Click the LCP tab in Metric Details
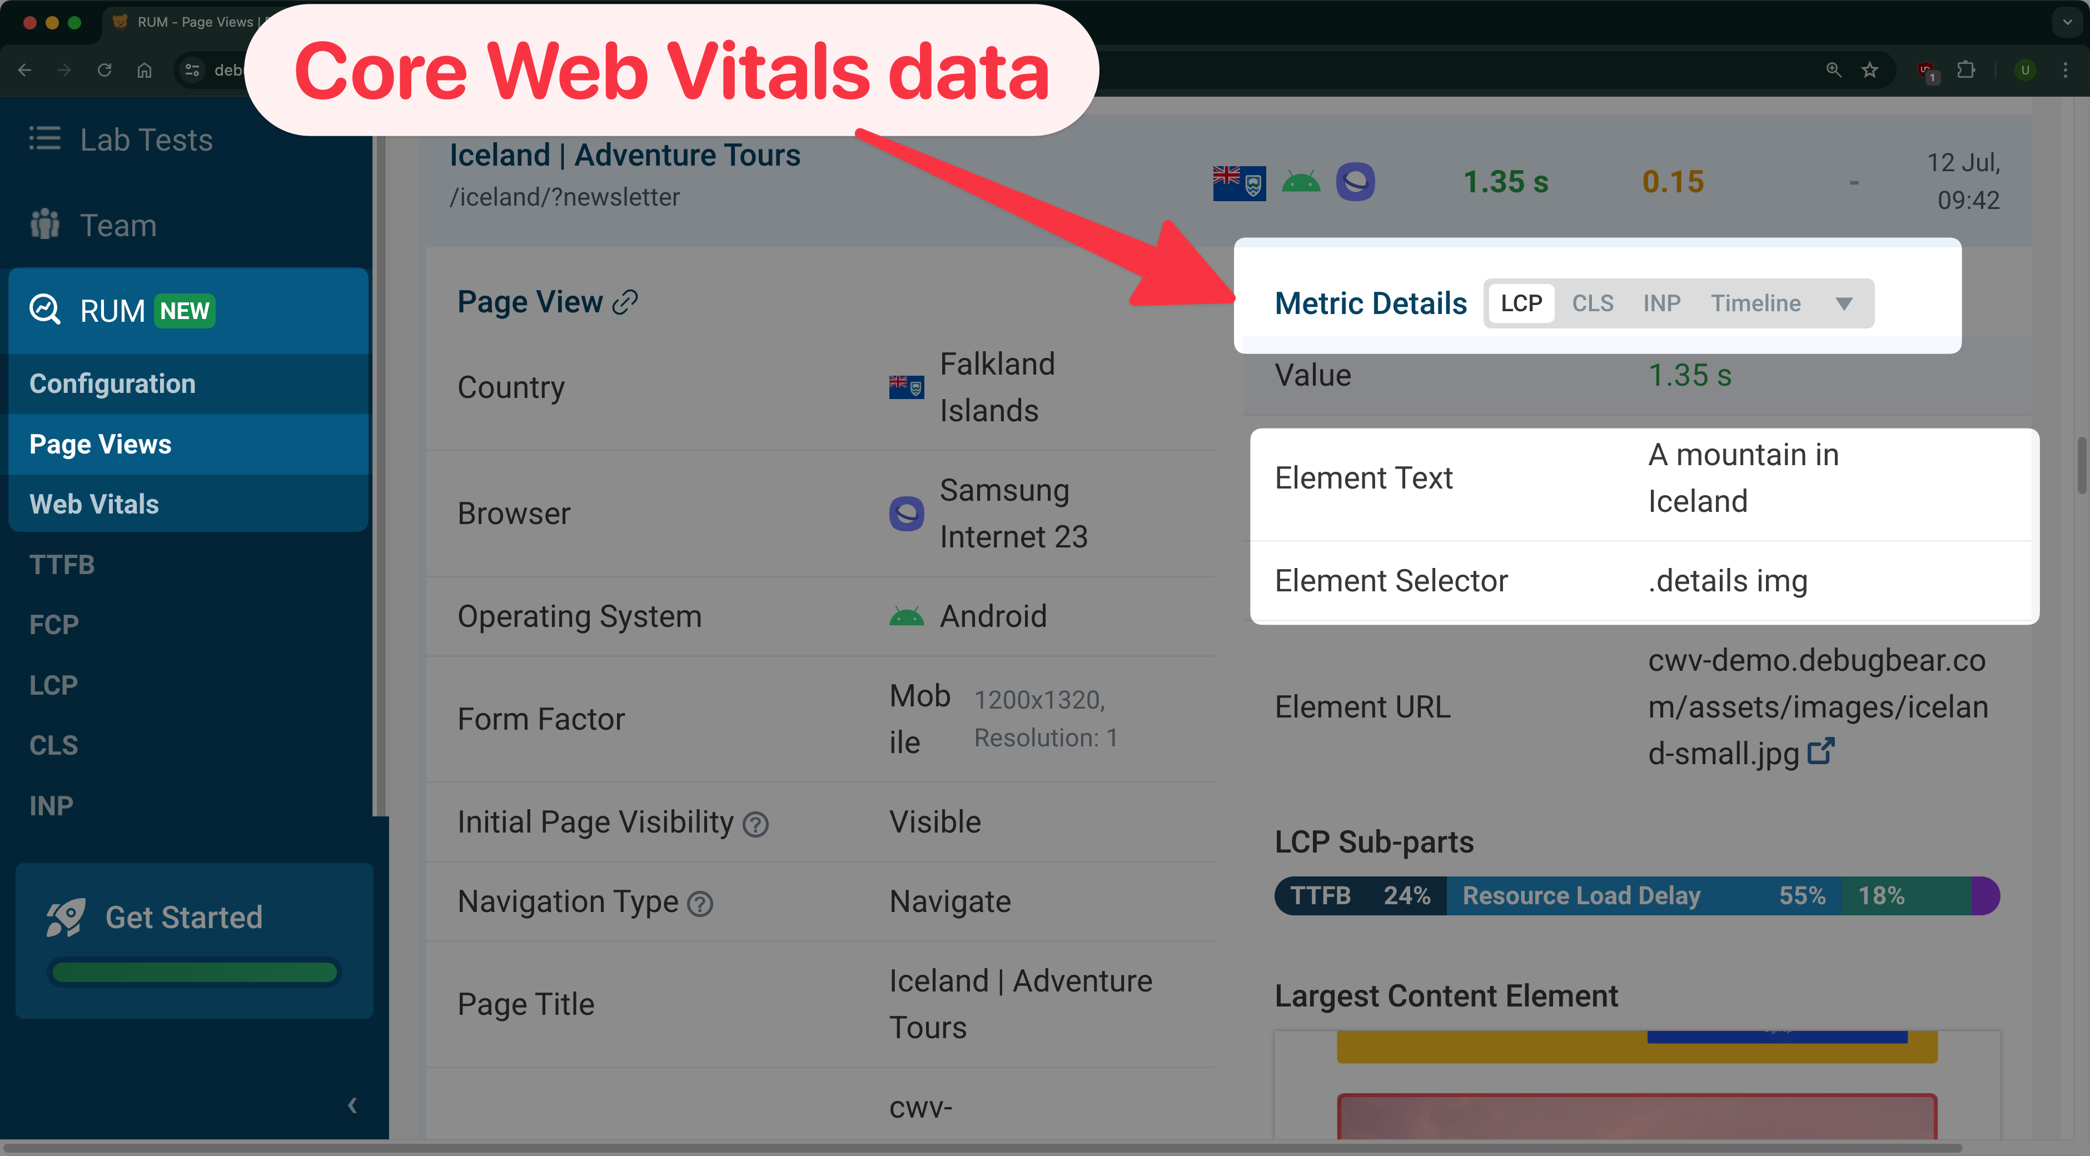 click(x=1519, y=302)
